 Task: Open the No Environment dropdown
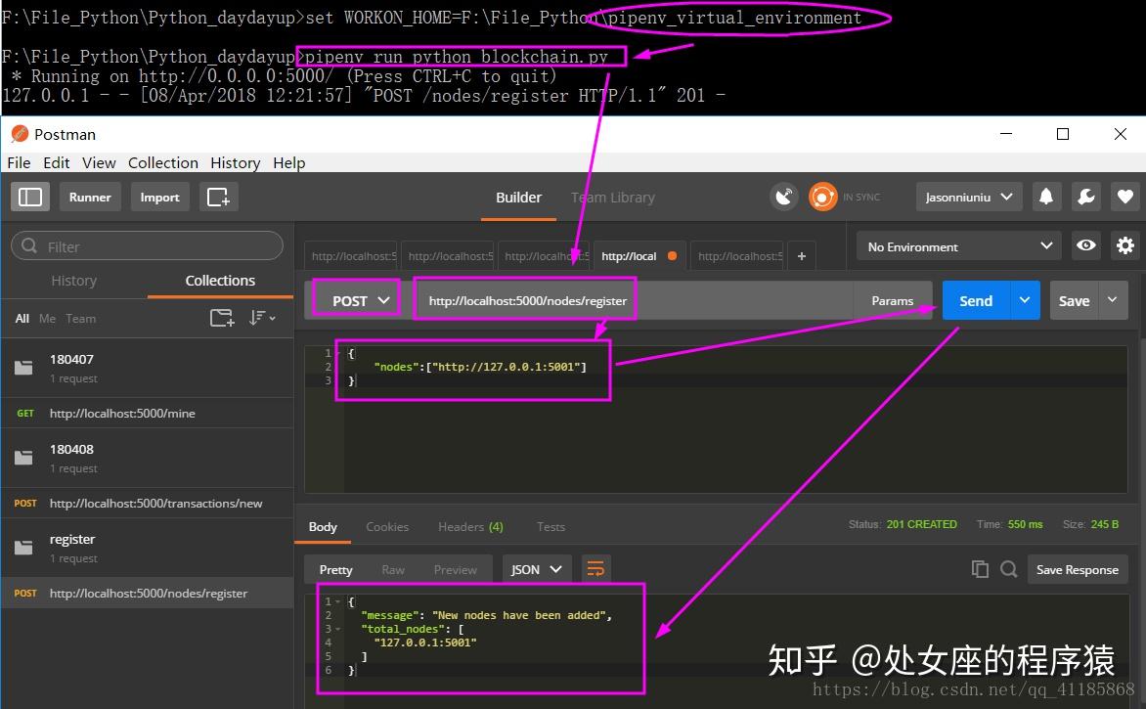pos(959,246)
